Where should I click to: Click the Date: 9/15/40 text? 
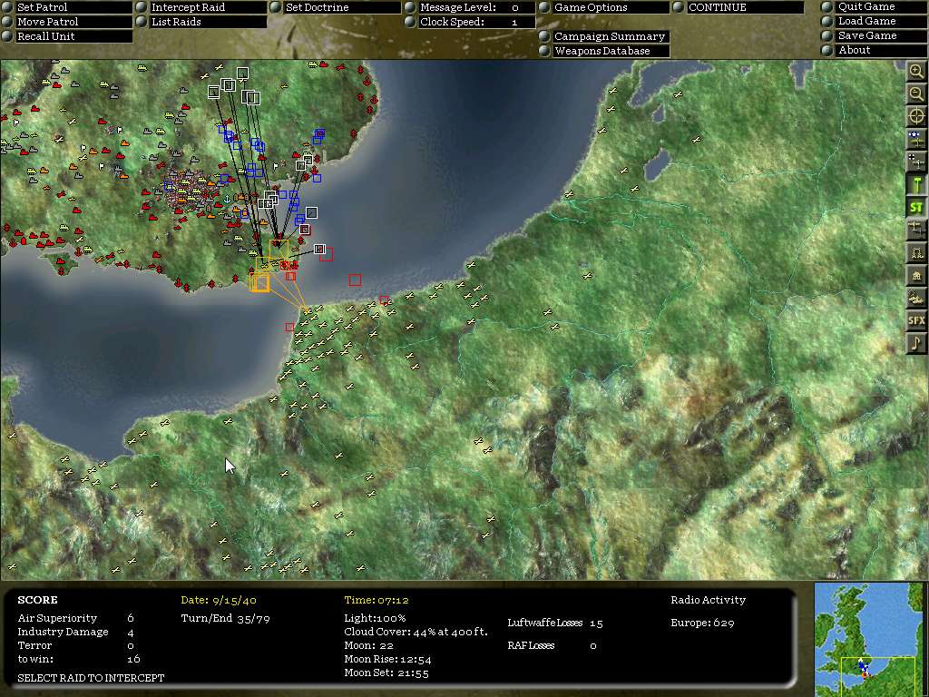click(x=219, y=600)
